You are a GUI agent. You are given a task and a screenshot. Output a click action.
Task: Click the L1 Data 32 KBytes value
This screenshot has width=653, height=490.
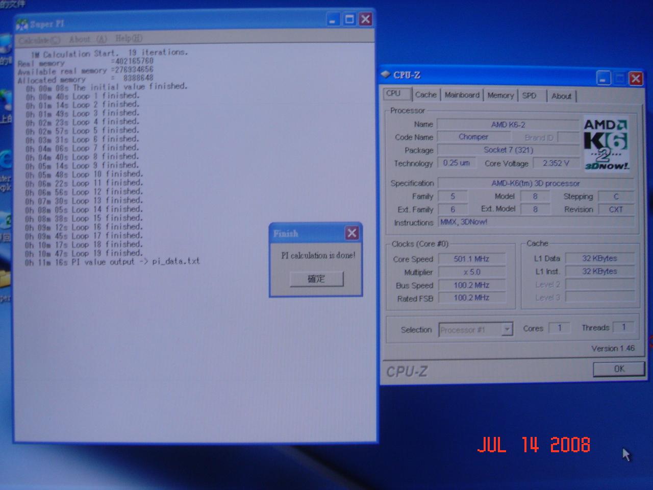pyautogui.click(x=599, y=258)
